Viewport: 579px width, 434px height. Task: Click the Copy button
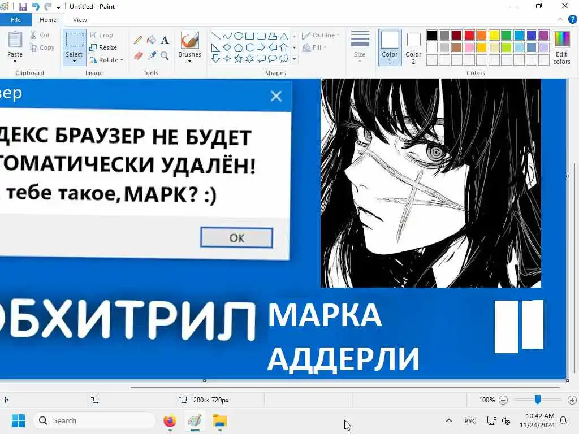coord(42,47)
